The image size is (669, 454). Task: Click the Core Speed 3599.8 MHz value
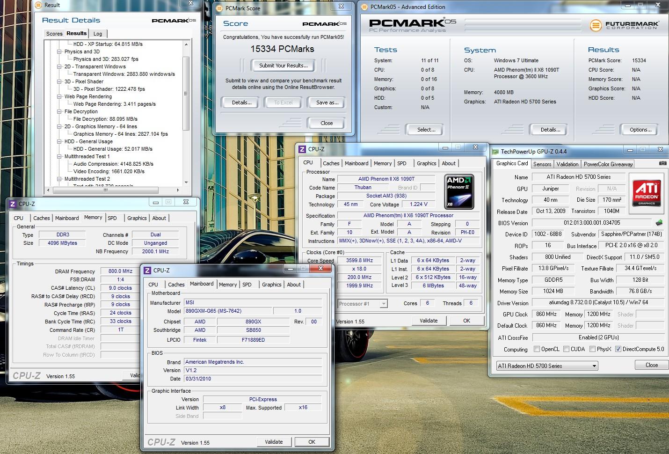[359, 260]
